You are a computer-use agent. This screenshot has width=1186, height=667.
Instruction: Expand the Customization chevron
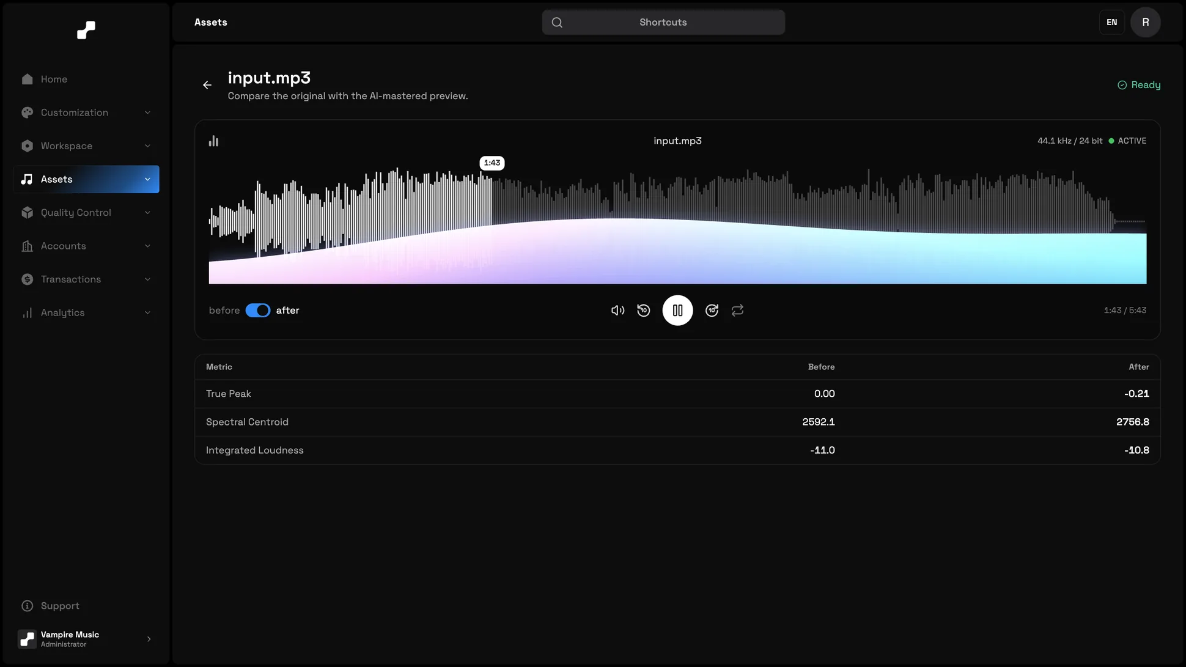point(147,112)
